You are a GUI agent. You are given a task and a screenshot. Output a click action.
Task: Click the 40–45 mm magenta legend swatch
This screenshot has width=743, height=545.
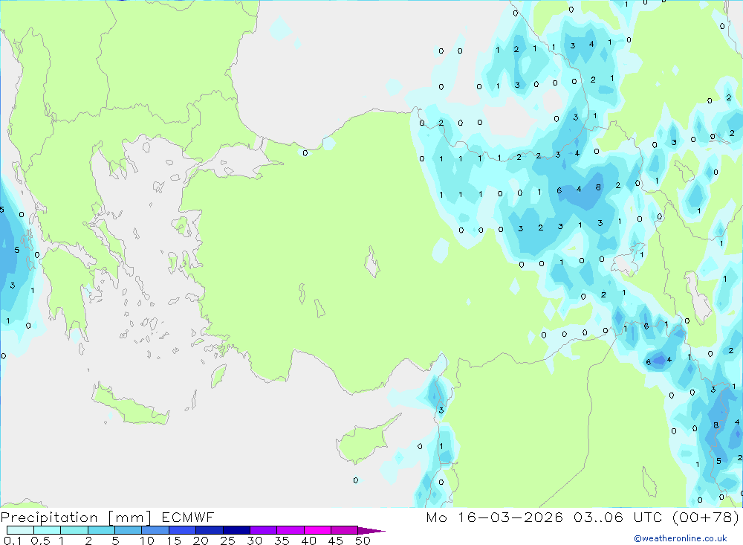pos(317,530)
